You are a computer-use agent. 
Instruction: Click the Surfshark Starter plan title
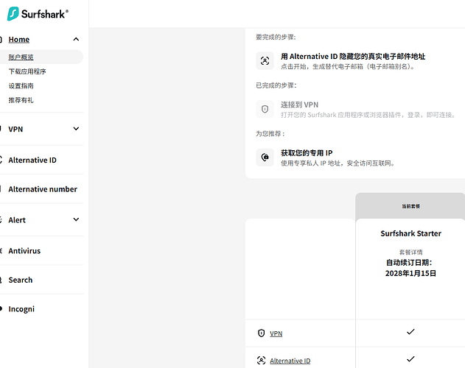[410, 233]
